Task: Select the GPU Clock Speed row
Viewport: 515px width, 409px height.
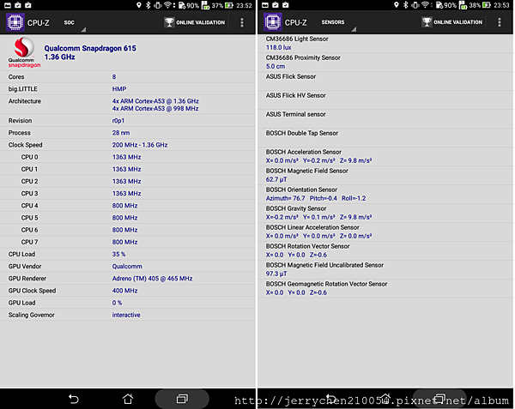Action: 128,291
